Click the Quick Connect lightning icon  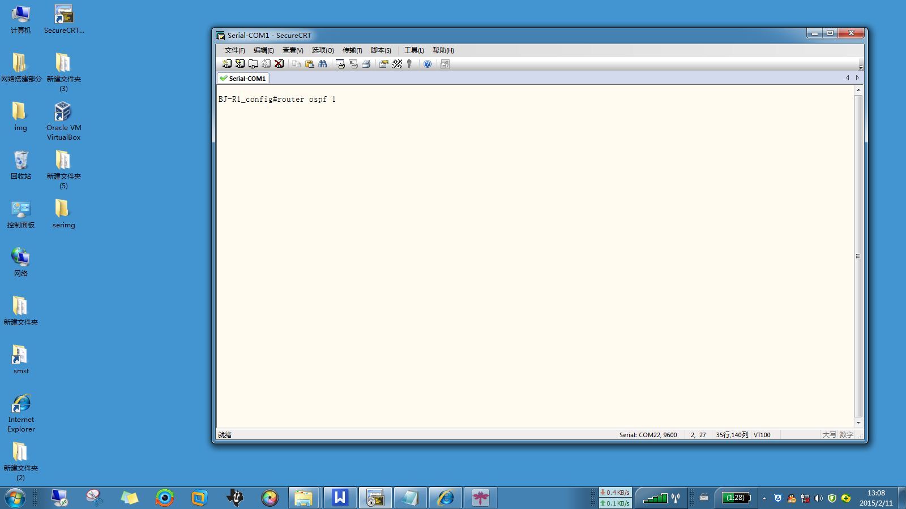point(240,64)
